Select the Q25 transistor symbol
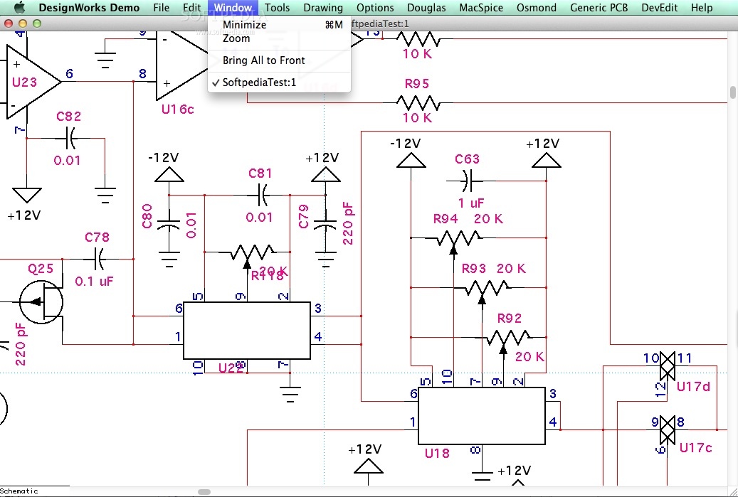This screenshot has width=738, height=497. 41,302
